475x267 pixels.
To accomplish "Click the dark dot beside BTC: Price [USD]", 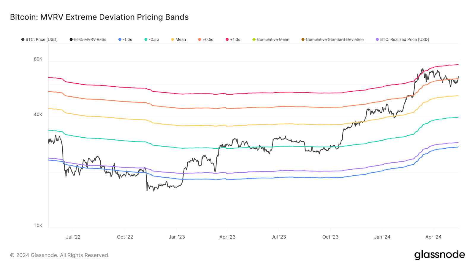I will click(23, 39).
